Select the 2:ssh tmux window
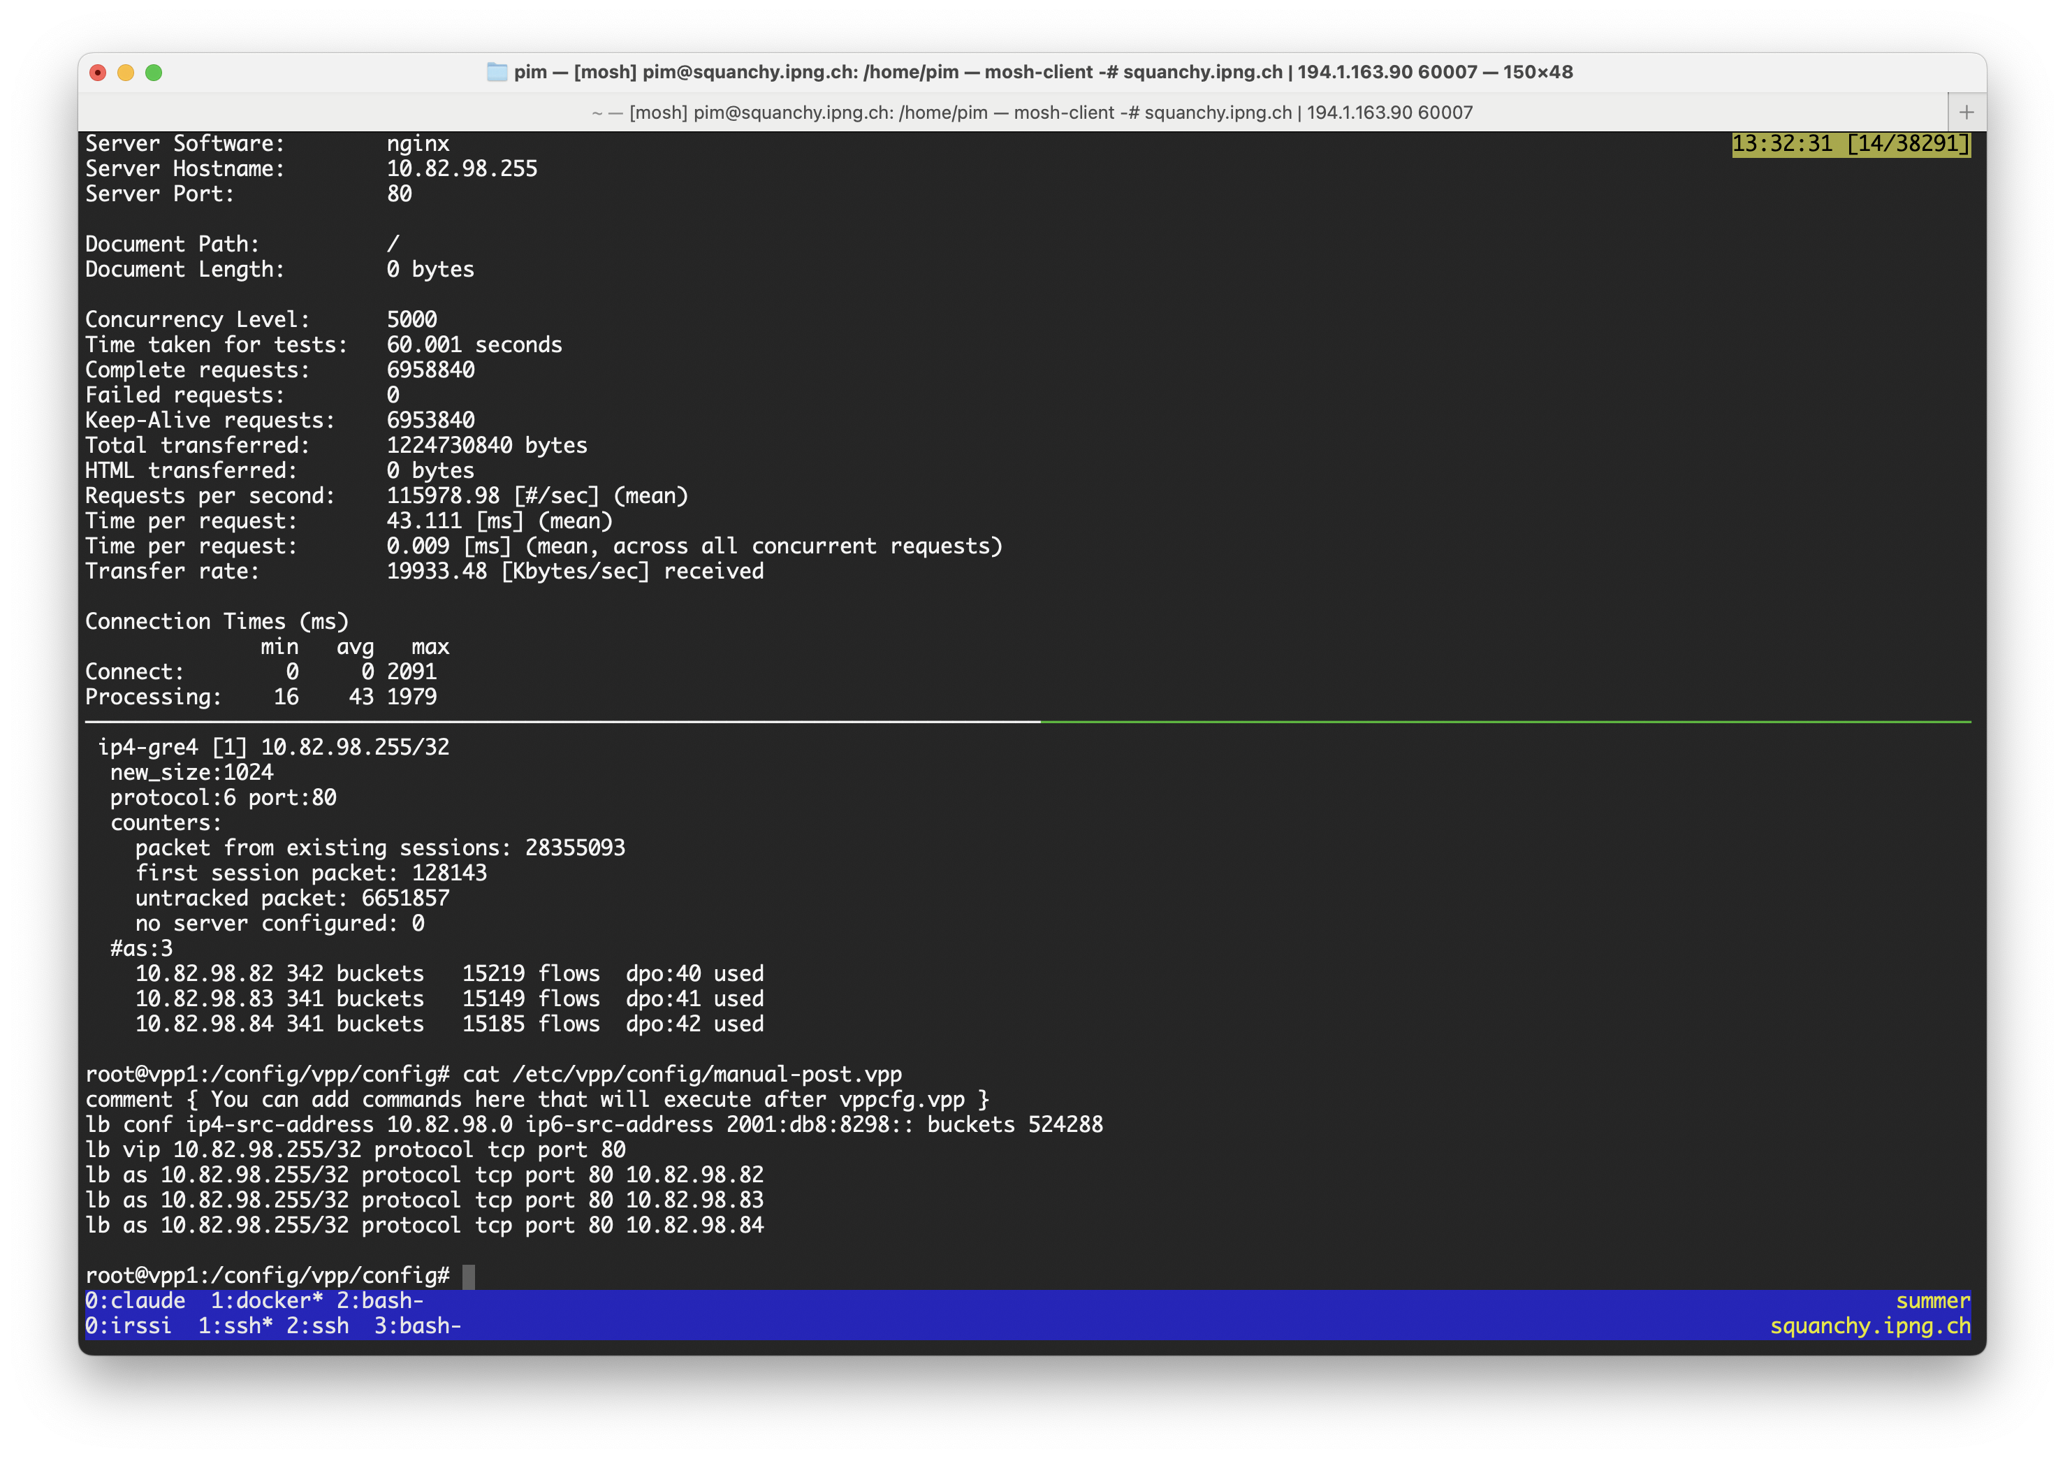 (x=316, y=1326)
